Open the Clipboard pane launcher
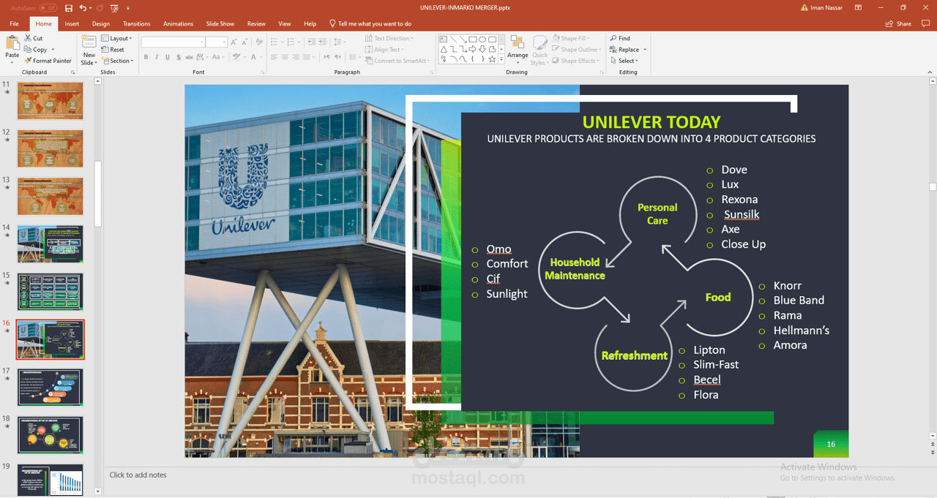Screen dimensions: 937x498 click(72, 72)
